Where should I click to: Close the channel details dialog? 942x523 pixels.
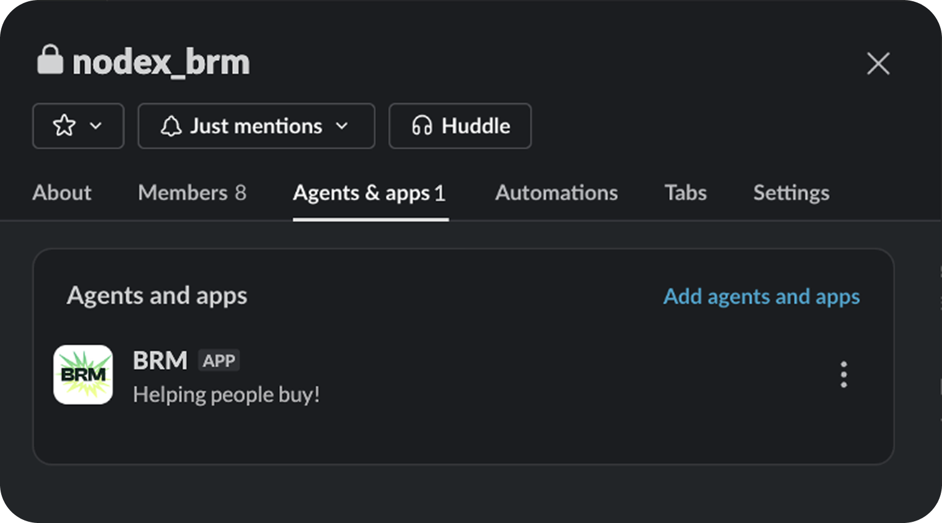[878, 63]
